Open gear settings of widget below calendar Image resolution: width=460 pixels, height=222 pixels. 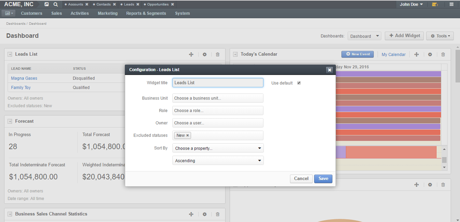click(430, 185)
